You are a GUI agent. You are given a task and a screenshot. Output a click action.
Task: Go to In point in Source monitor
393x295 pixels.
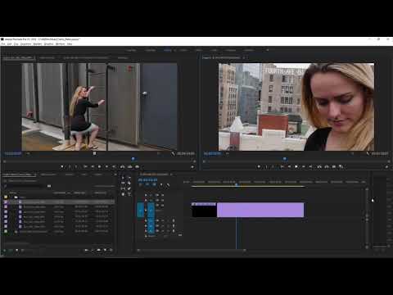click(x=85, y=166)
